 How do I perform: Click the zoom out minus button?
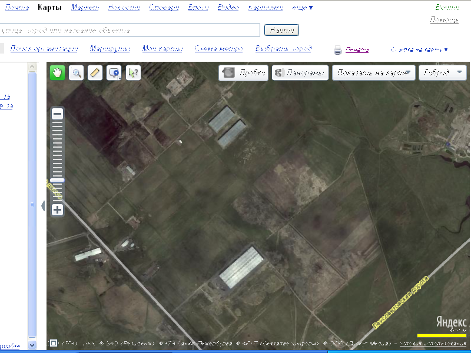click(57, 114)
